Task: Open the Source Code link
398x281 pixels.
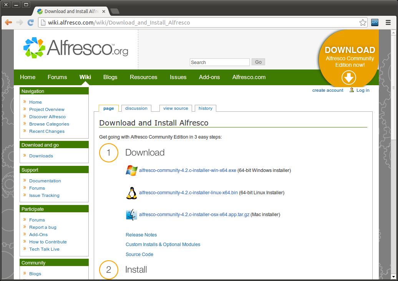Action: [x=139, y=255]
